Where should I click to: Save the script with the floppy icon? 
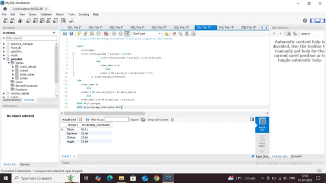71,33
